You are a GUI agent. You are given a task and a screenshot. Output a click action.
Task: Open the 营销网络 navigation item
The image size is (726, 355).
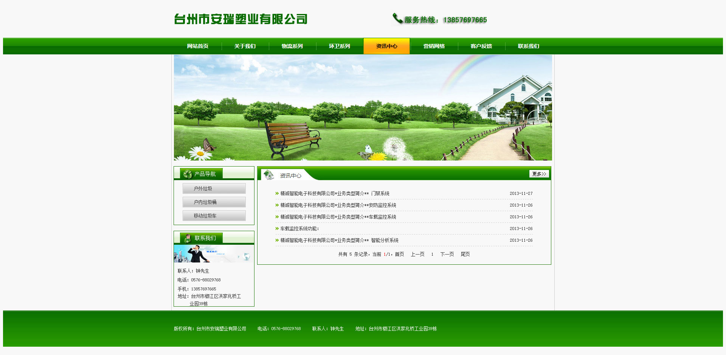tap(434, 46)
